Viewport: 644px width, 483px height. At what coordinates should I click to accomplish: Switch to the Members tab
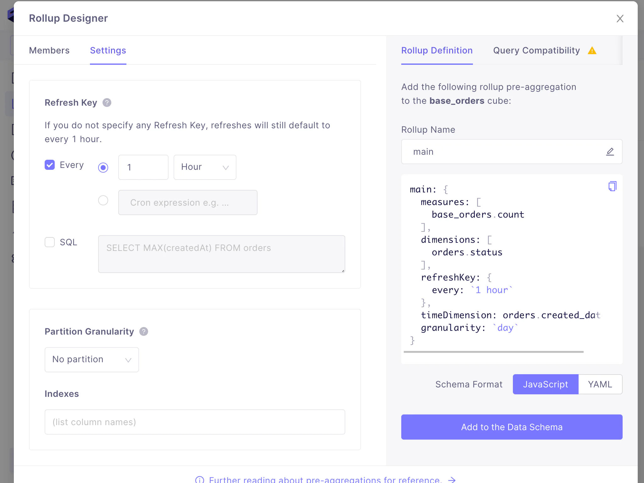coord(49,50)
